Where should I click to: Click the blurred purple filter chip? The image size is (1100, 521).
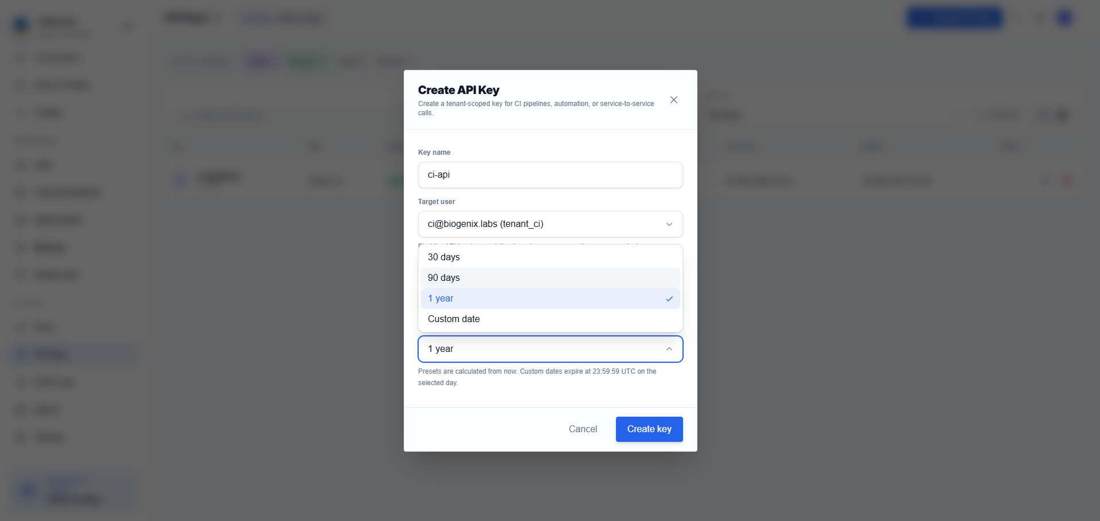(262, 61)
